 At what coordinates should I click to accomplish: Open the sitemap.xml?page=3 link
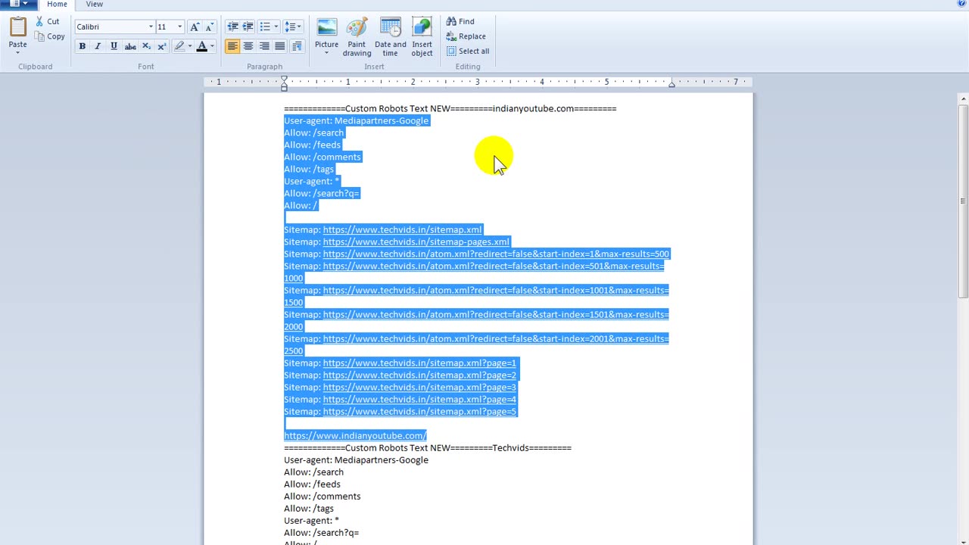tap(419, 387)
